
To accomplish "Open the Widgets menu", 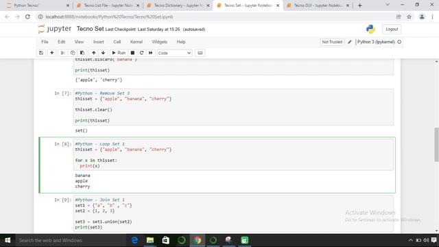I will [x=159, y=42].
